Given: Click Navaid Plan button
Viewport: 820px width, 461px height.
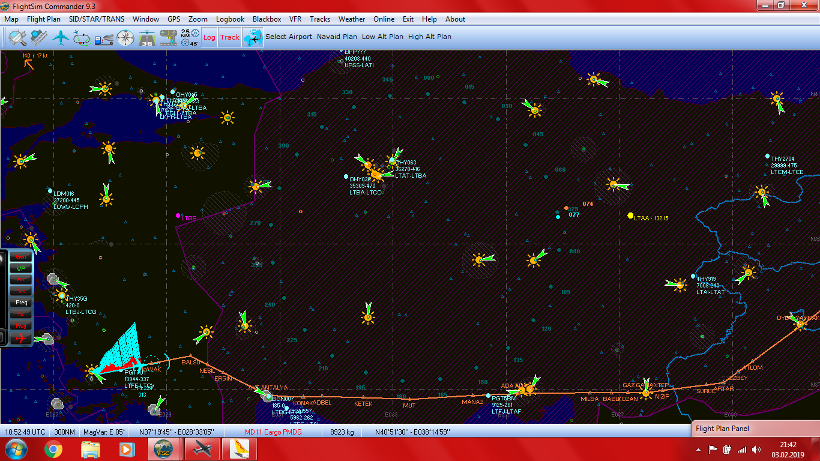Looking at the screenshot, I should click(337, 37).
